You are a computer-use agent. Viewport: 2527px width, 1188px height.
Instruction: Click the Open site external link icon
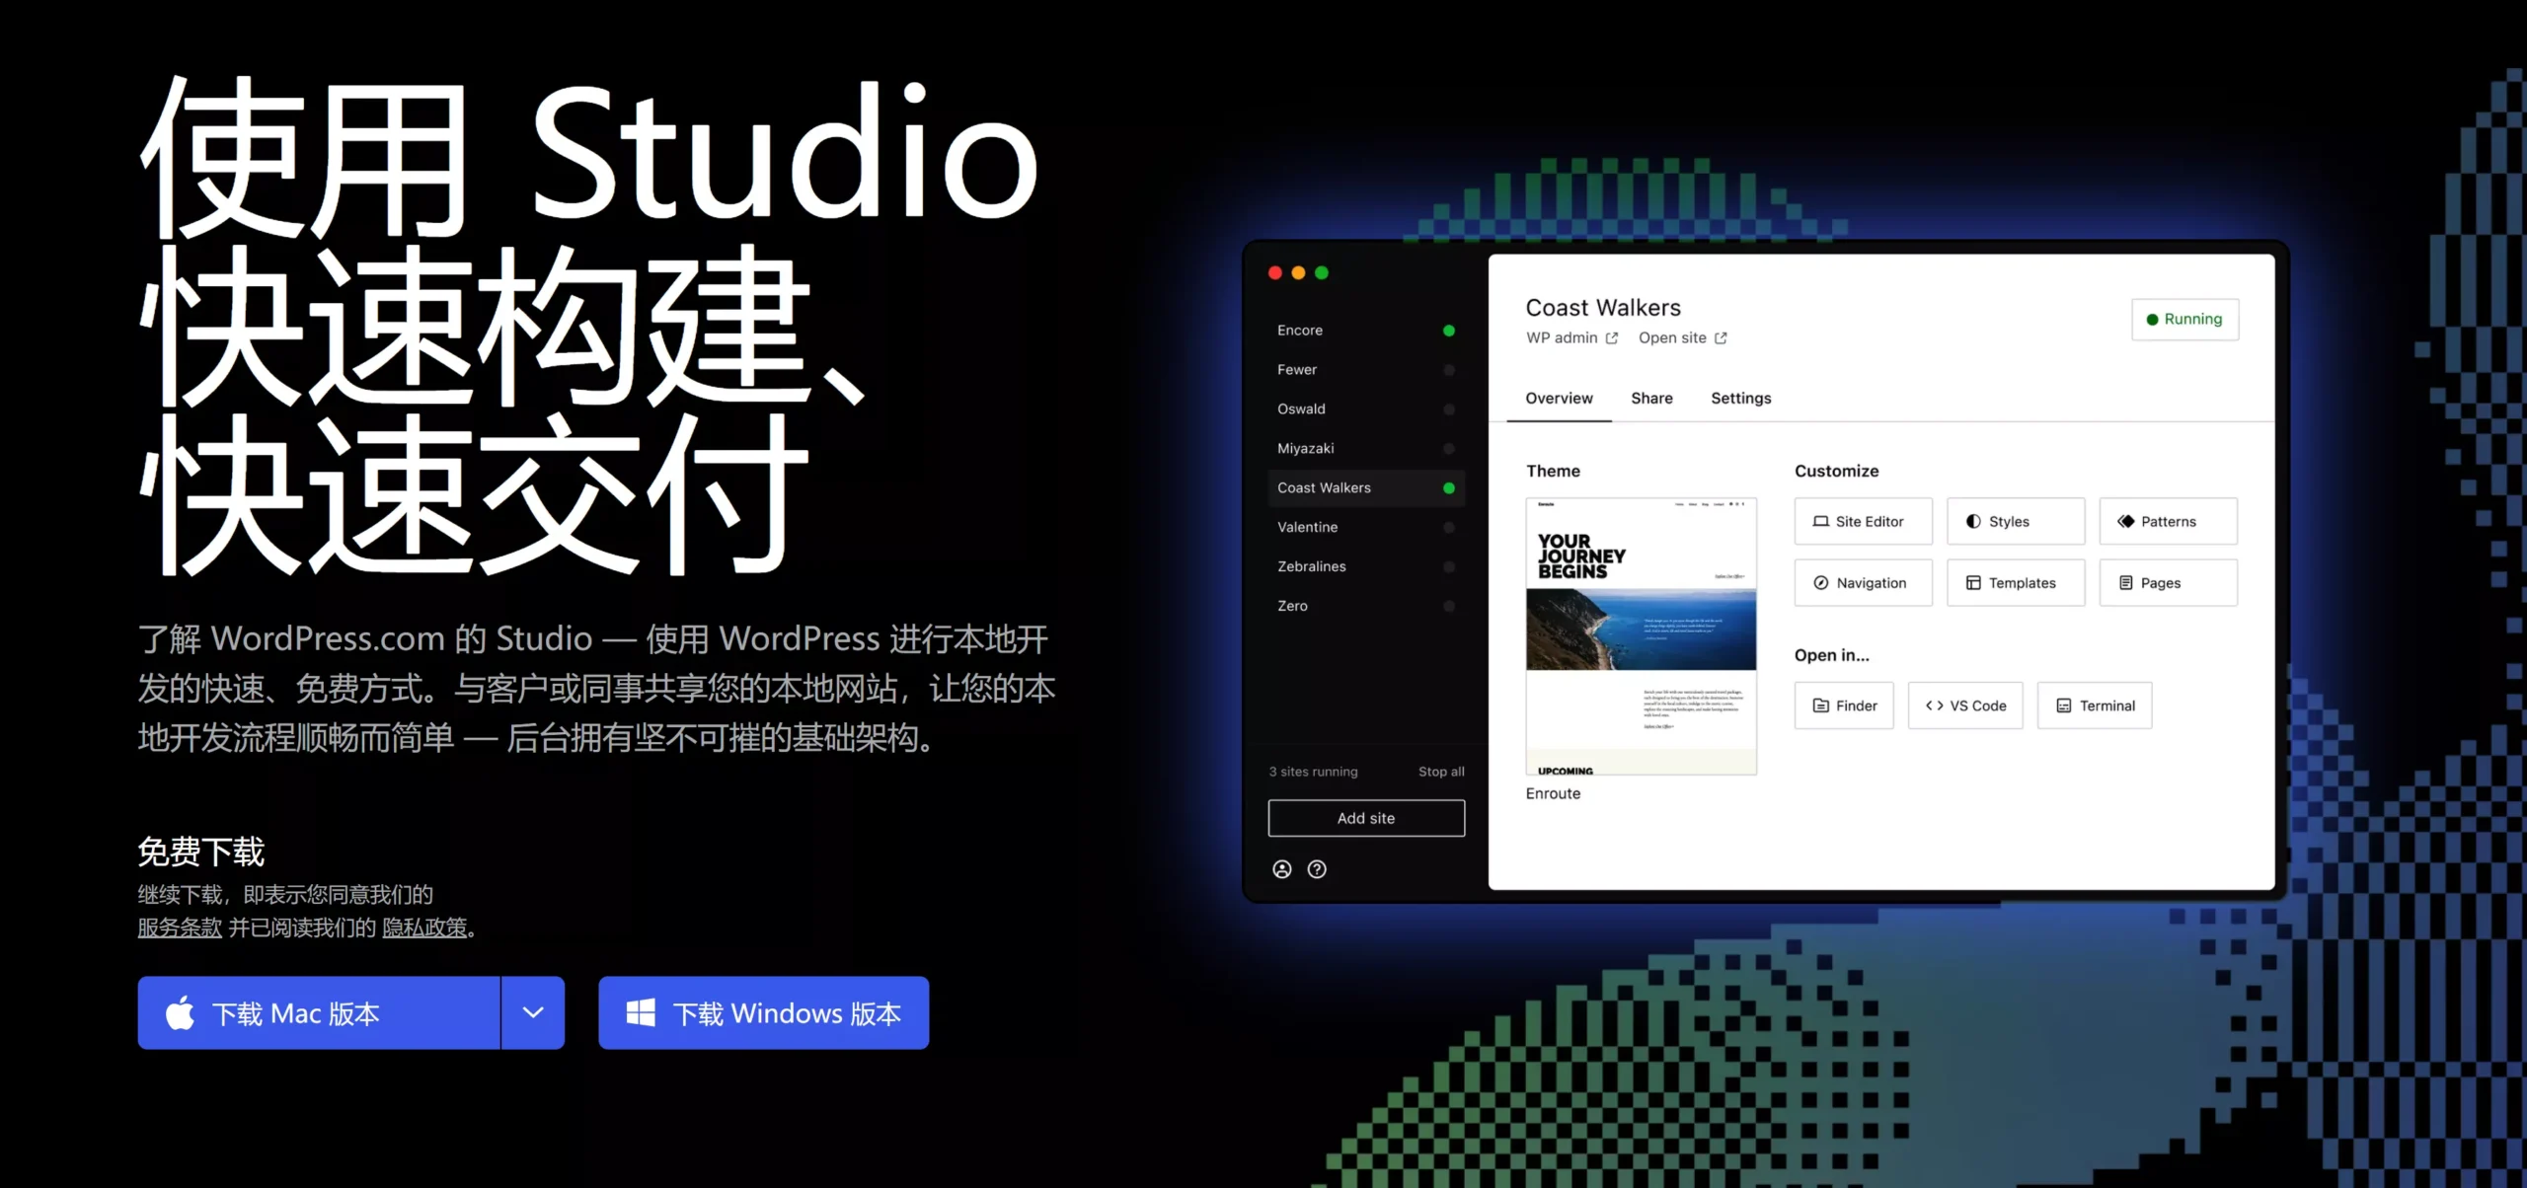[1721, 338]
